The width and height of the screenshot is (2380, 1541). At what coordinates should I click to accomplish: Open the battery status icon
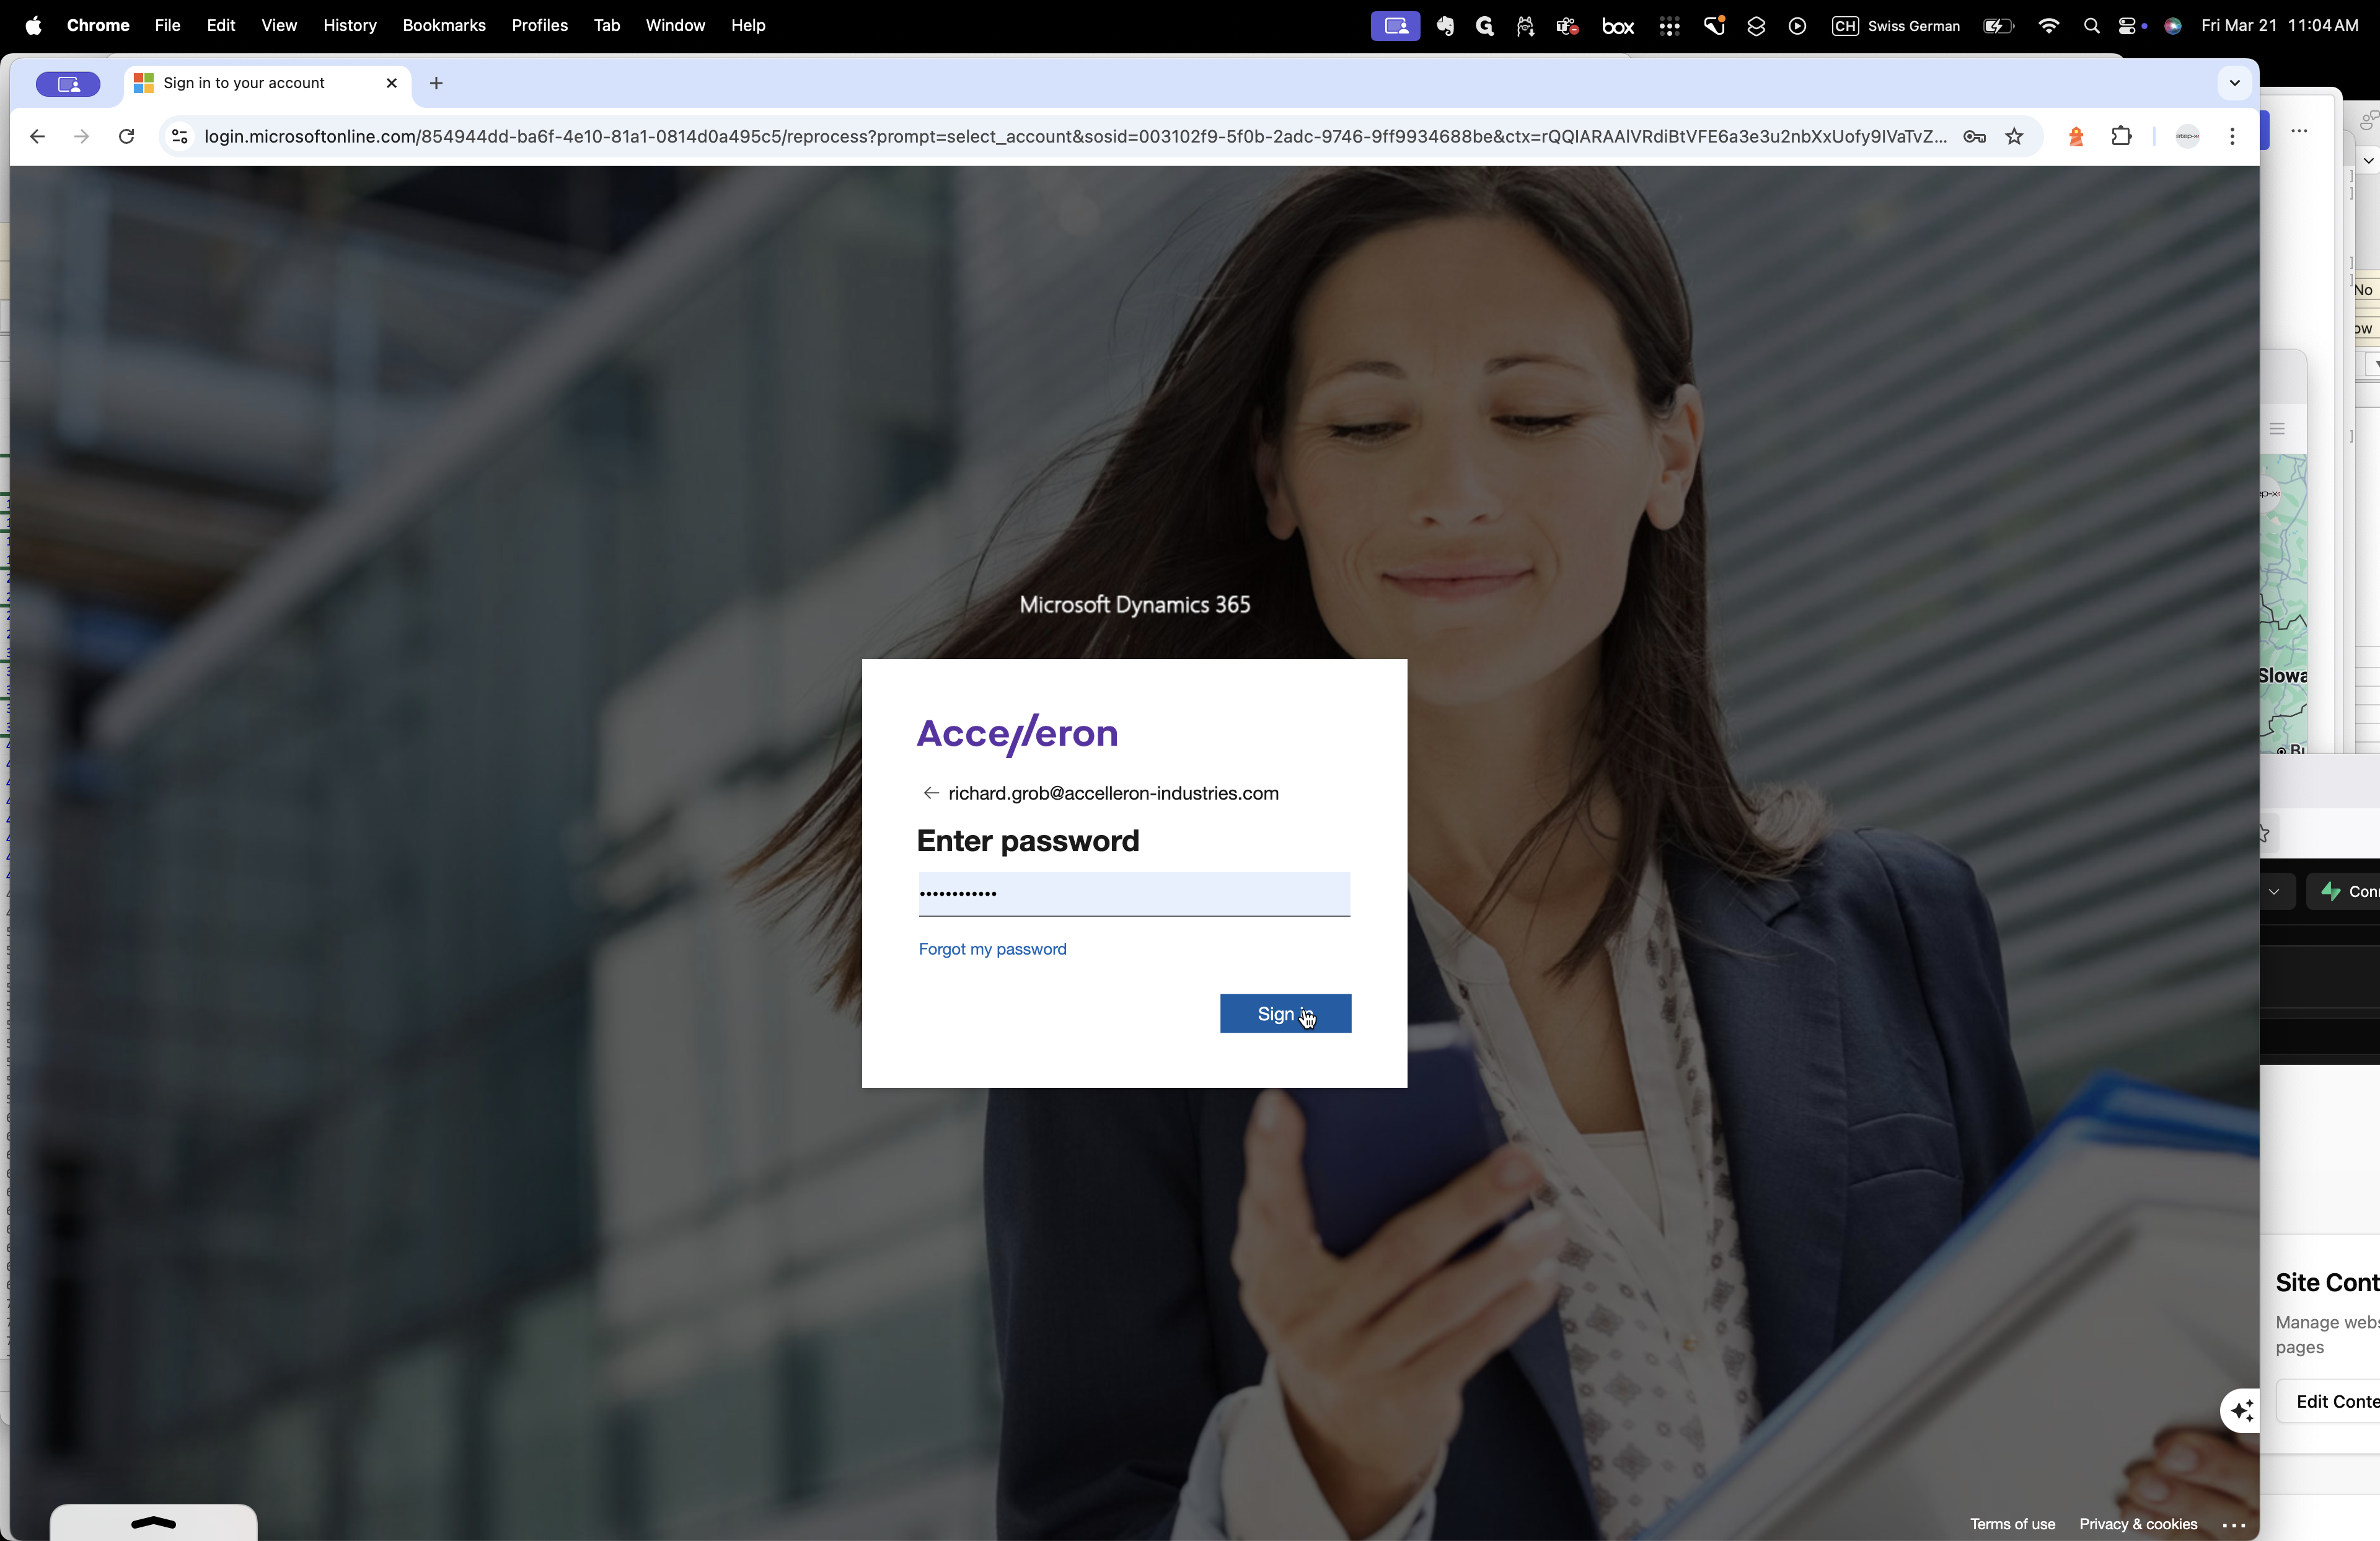pyautogui.click(x=1998, y=26)
